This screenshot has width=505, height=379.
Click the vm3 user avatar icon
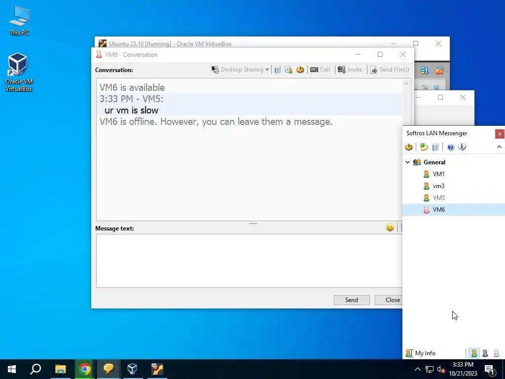(x=427, y=186)
